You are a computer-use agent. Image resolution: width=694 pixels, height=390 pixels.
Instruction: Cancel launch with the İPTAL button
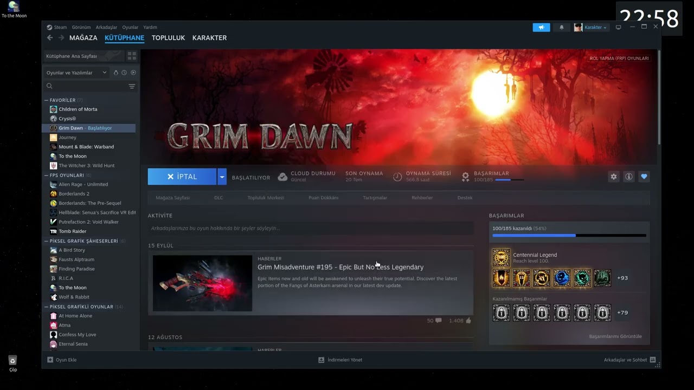(182, 177)
